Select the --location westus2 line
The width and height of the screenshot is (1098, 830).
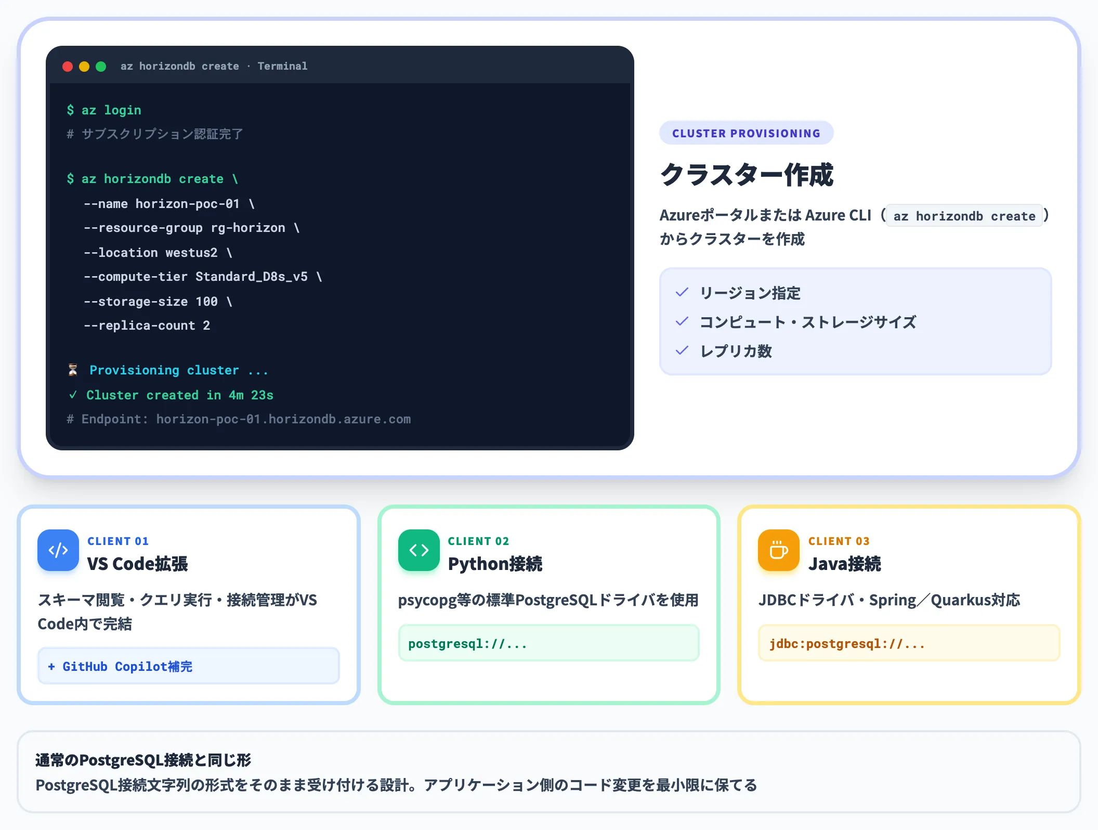[158, 252]
